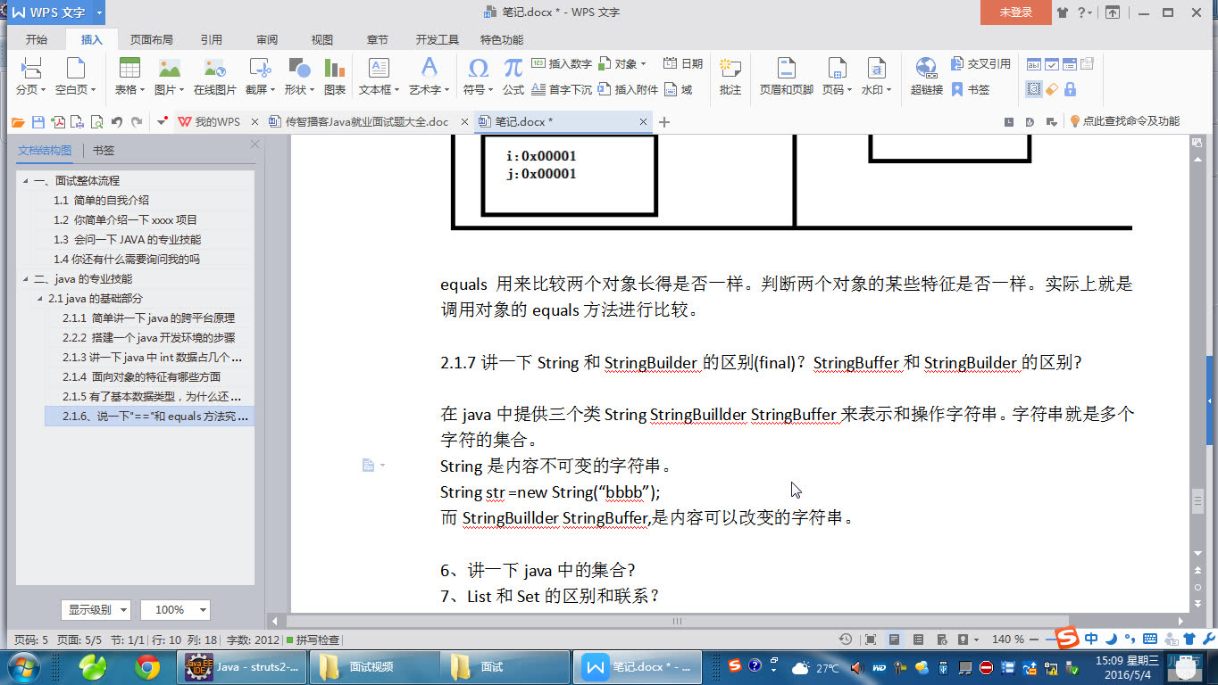Image resolution: width=1218 pixels, height=685 pixels.
Task: Click the 截屏 screenshot tool icon
Action: point(260,68)
